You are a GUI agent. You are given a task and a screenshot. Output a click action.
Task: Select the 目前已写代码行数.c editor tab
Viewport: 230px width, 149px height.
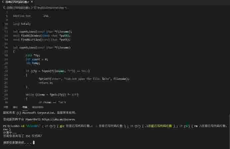17,2
